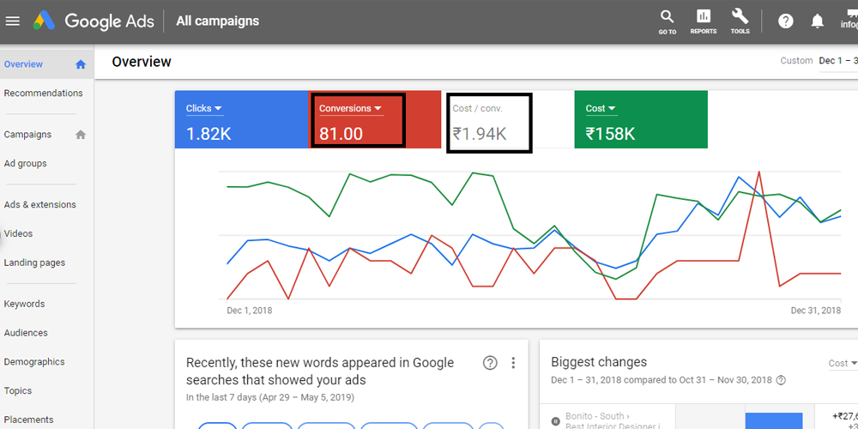Open the Go To search icon

pyautogui.click(x=667, y=17)
